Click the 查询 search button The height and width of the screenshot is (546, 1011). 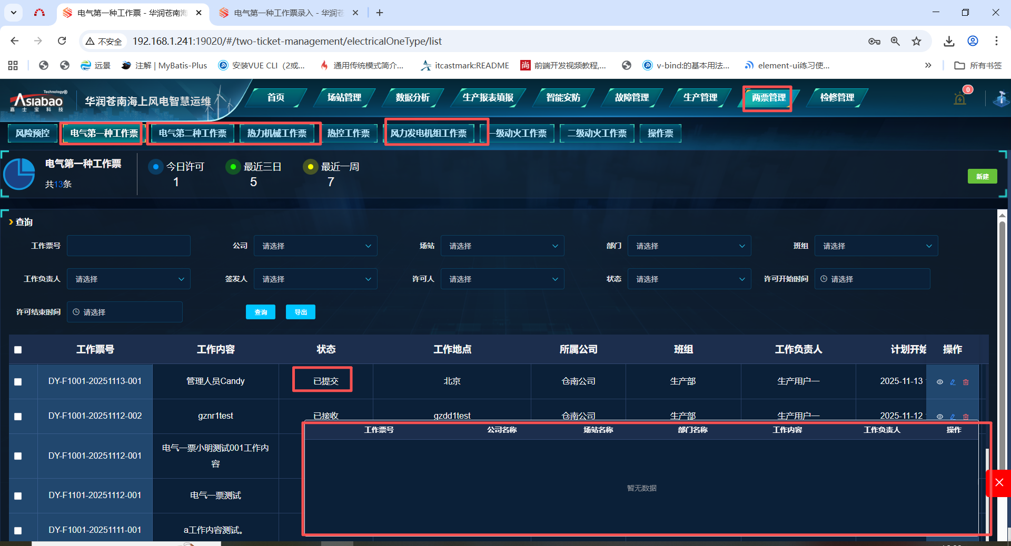pyautogui.click(x=261, y=312)
